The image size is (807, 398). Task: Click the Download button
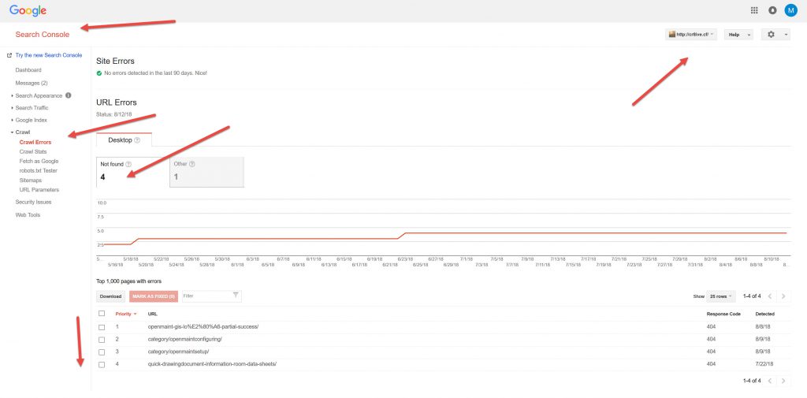coord(110,296)
